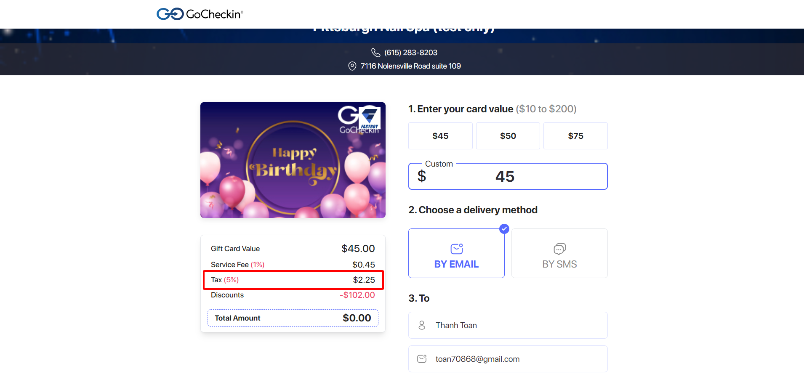
Task: Click the location pin icon
Action: (352, 66)
